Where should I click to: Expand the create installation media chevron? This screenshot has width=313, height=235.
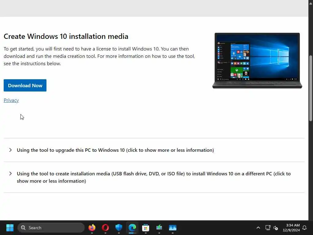point(10,174)
